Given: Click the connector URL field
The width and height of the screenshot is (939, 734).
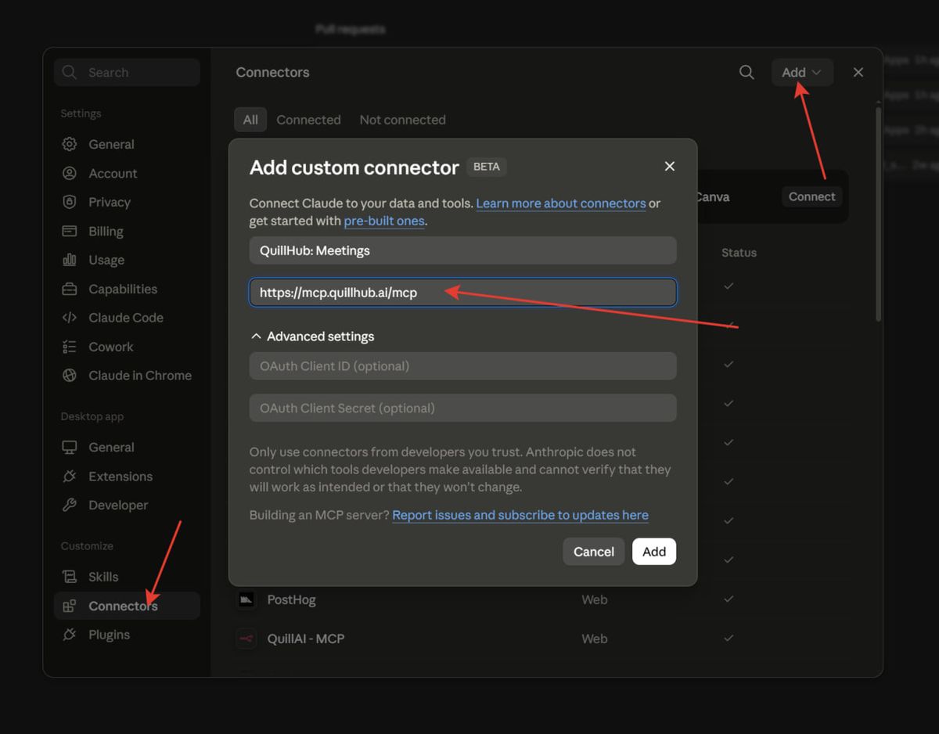Looking at the screenshot, I should point(462,293).
